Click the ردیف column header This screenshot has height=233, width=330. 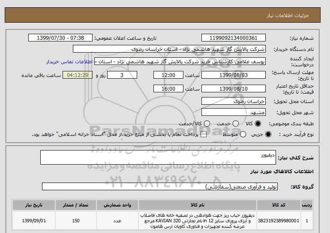(307, 205)
